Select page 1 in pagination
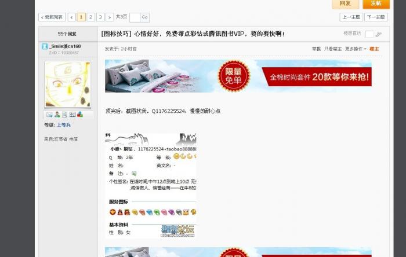 point(81,17)
